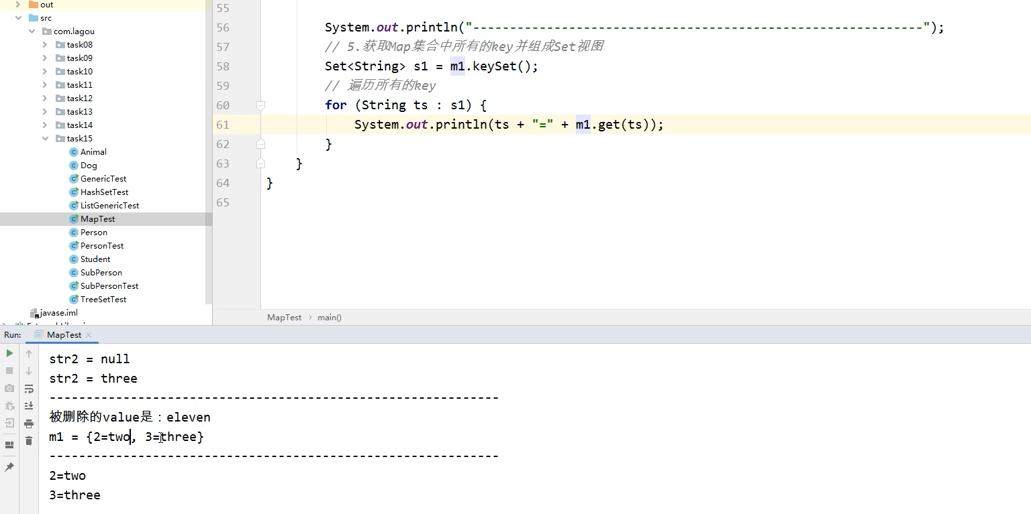
Task: Close the MapTest run tab
Action: (89, 335)
